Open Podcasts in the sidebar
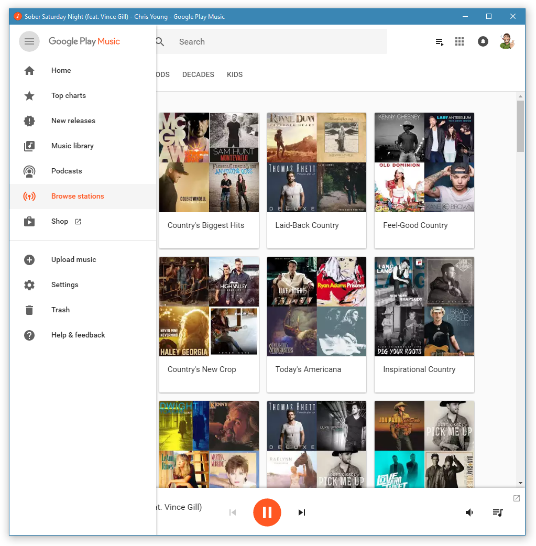Viewport: 536px width, 546px height. point(67,171)
